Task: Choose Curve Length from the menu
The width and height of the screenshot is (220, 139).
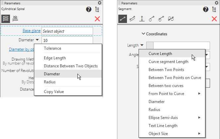Action: [160, 53]
